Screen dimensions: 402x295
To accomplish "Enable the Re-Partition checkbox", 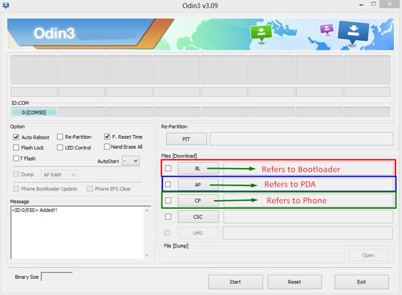I will pyautogui.click(x=60, y=137).
